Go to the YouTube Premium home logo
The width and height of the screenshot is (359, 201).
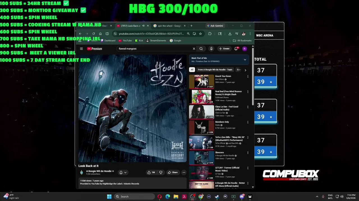pyautogui.click(x=95, y=49)
